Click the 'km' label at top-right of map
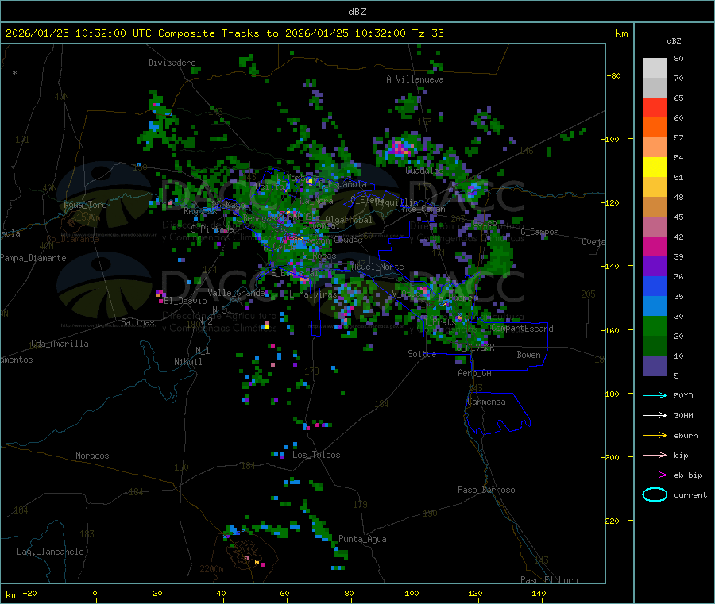This screenshot has width=715, height=604. tap(621, 33)
